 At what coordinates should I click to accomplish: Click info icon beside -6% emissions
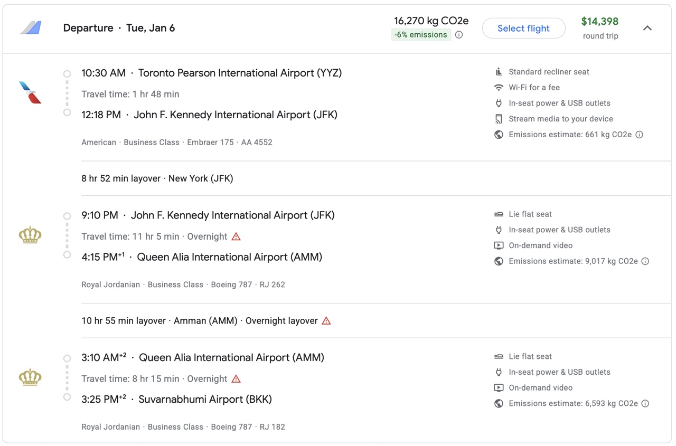coord(459,35)
